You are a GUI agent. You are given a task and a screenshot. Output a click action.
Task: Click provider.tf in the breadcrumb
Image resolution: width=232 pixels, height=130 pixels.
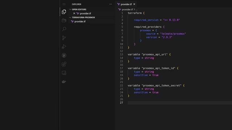(127, 9)
